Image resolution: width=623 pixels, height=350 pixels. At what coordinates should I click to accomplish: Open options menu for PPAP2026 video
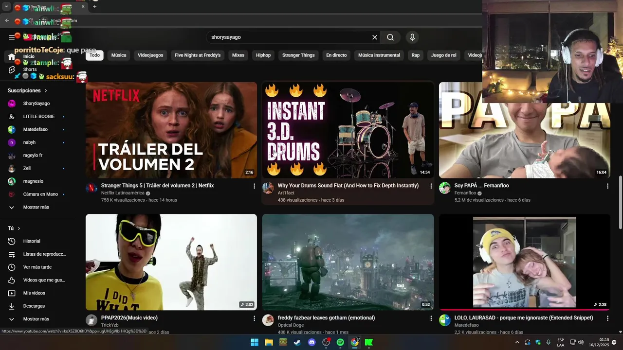254,318
